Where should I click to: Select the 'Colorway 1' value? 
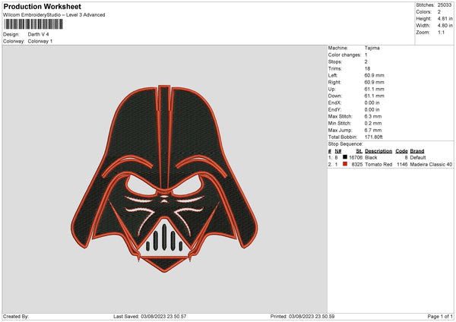tap(40, 41)
